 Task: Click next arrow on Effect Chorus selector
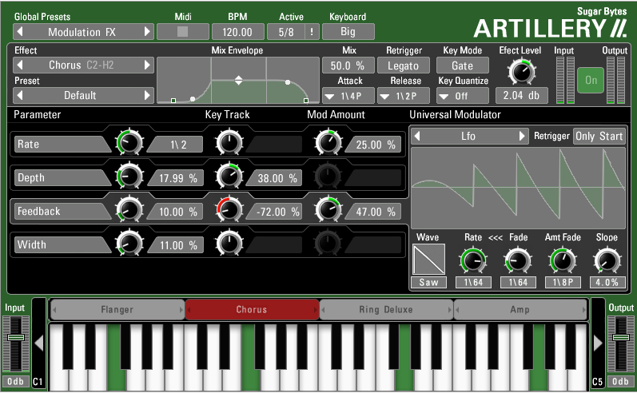tap(147, 65)
